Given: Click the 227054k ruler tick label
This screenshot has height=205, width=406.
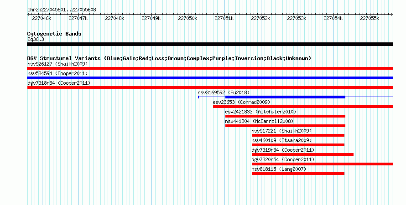Looking at the screenshot, I should [x=333, y=18].
